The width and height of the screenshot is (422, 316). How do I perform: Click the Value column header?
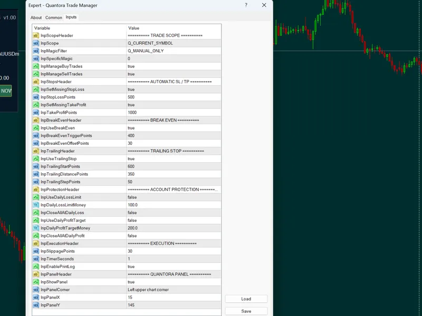[174, 28]
